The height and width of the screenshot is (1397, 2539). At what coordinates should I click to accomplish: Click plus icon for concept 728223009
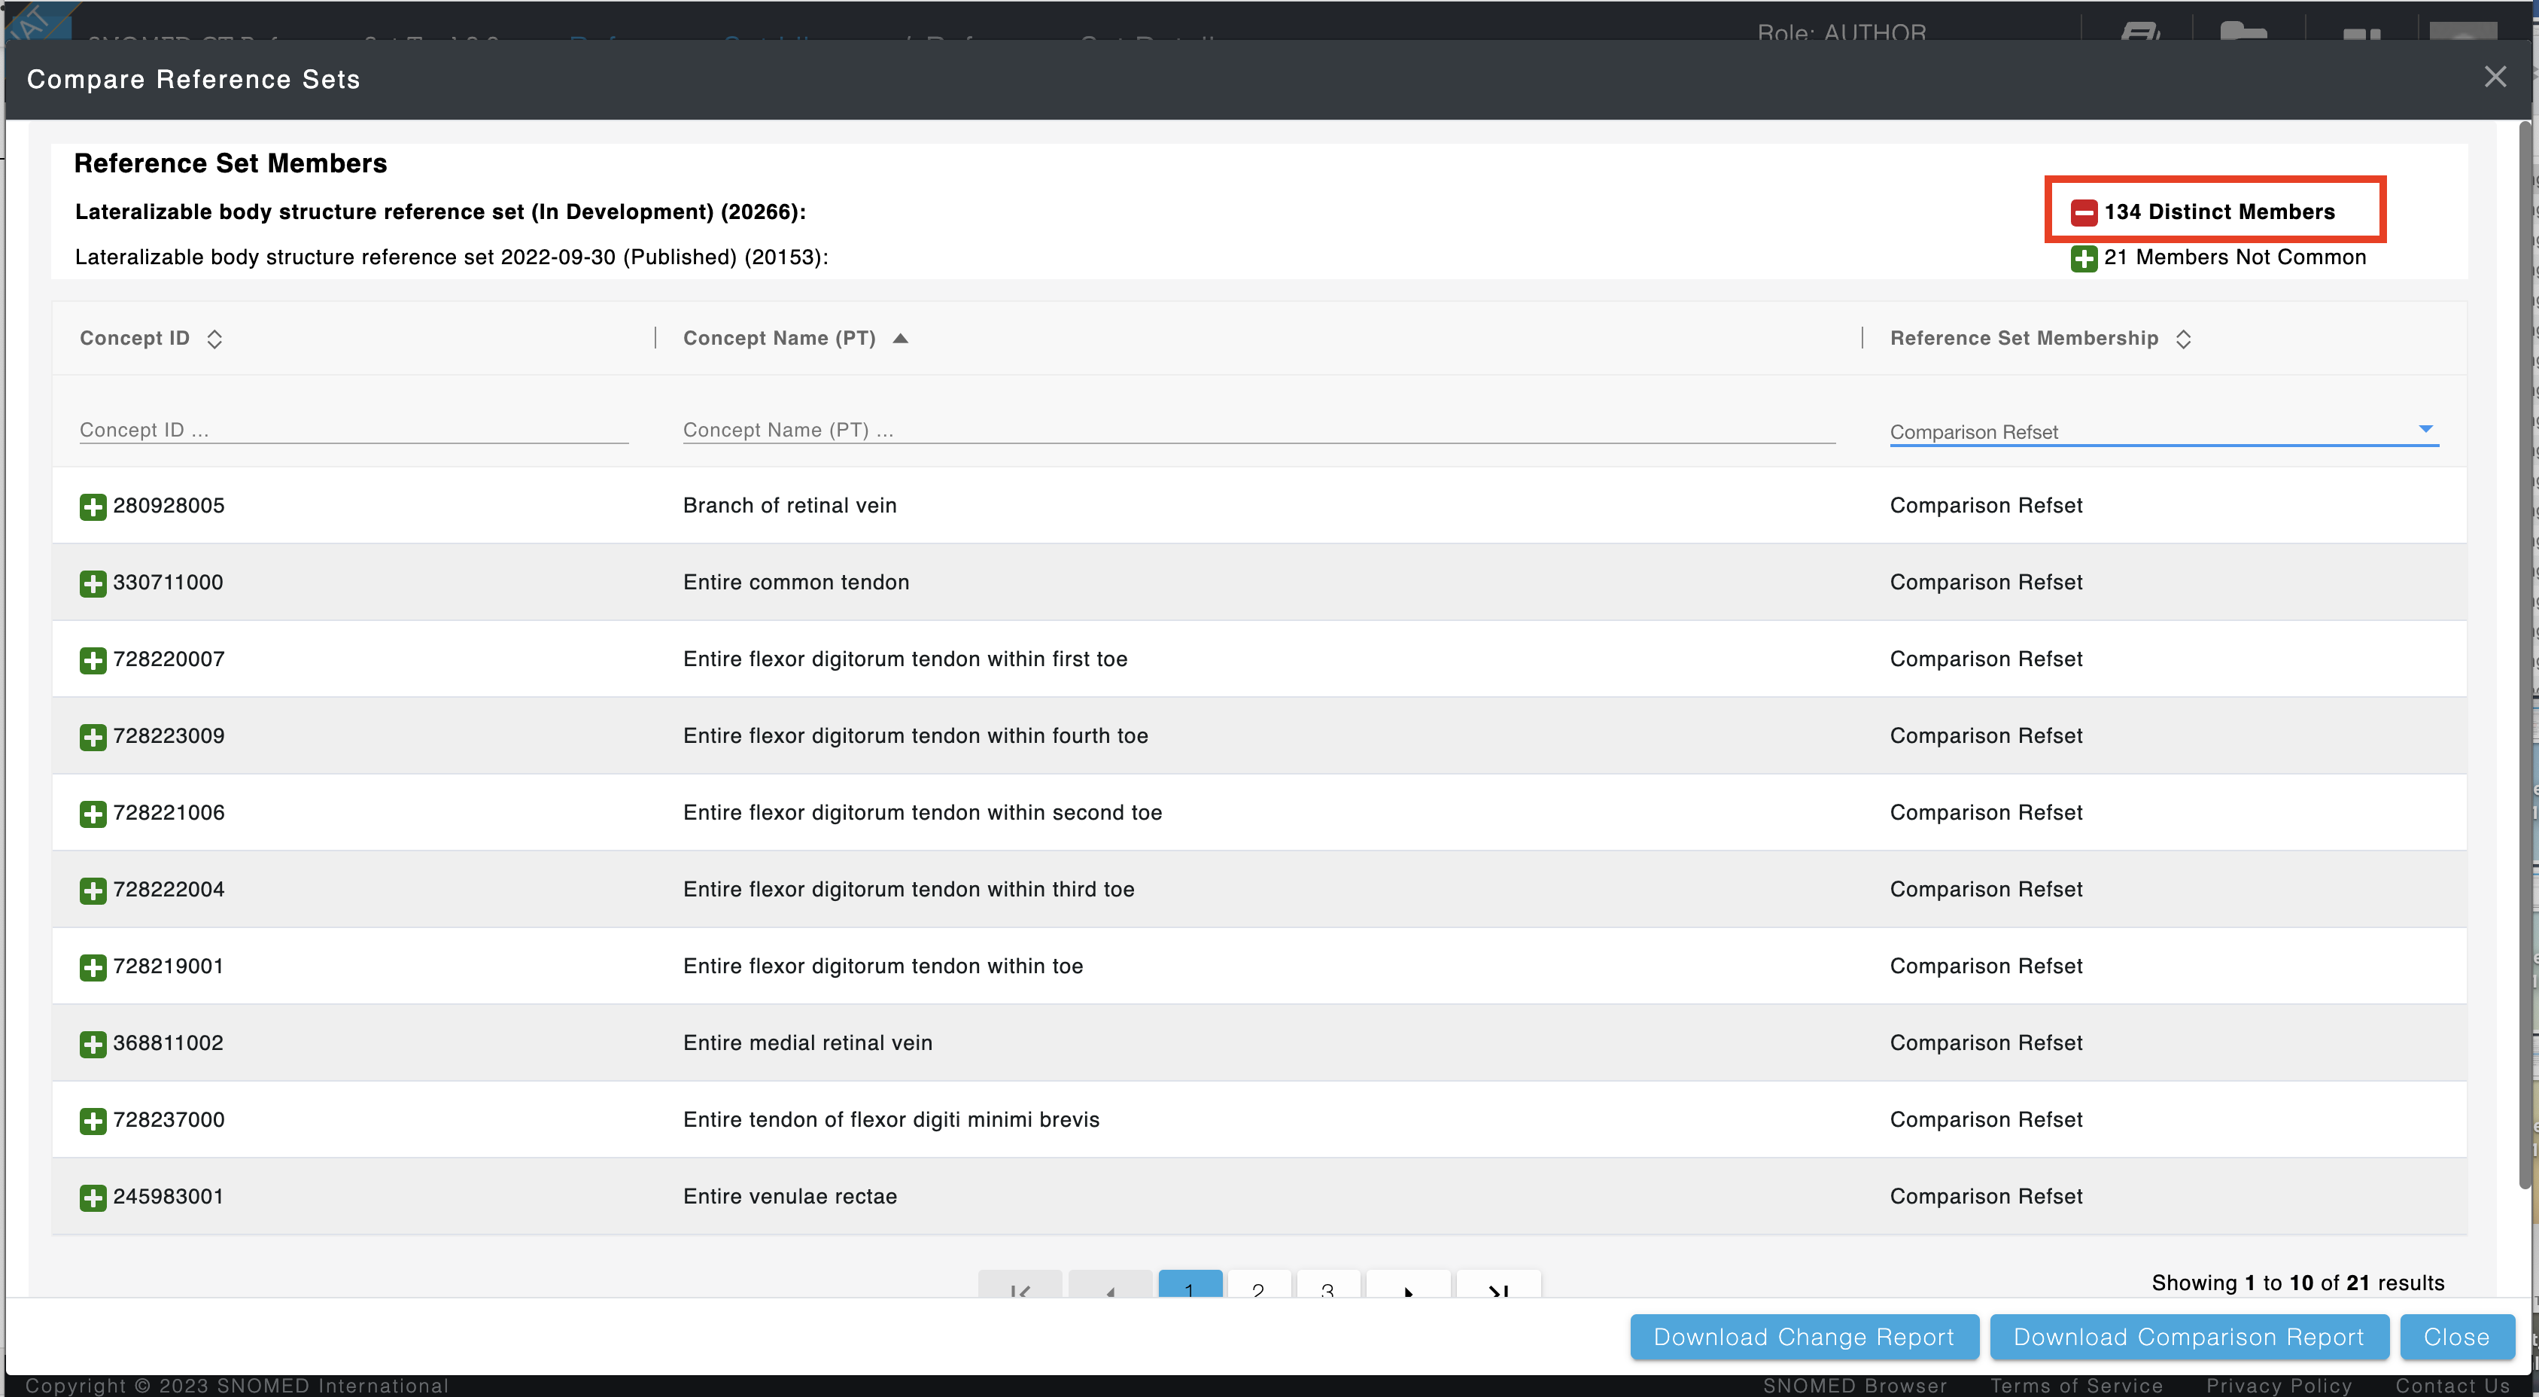[93, 738]
